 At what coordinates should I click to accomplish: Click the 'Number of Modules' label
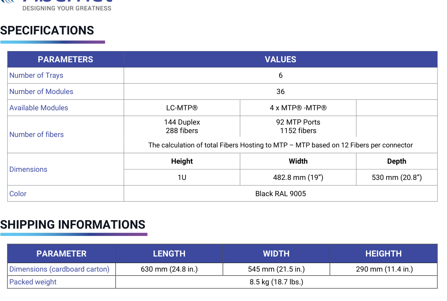[41, 92]
